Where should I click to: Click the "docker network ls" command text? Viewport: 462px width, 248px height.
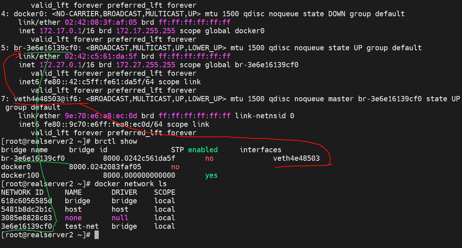(x=130, y=184)
